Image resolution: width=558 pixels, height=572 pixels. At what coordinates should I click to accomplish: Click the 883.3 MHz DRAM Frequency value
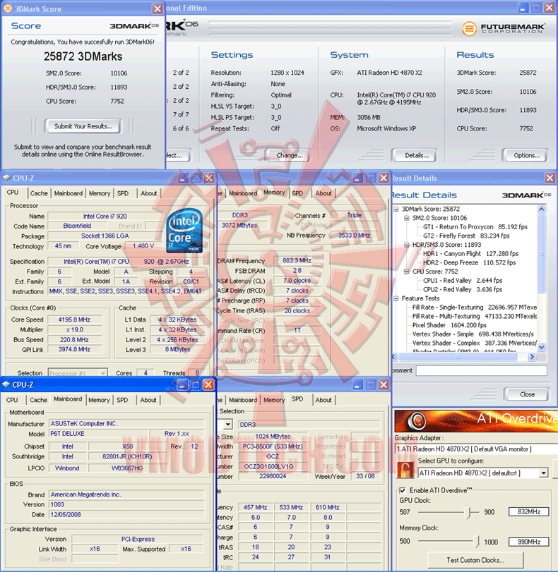[297, 260]
